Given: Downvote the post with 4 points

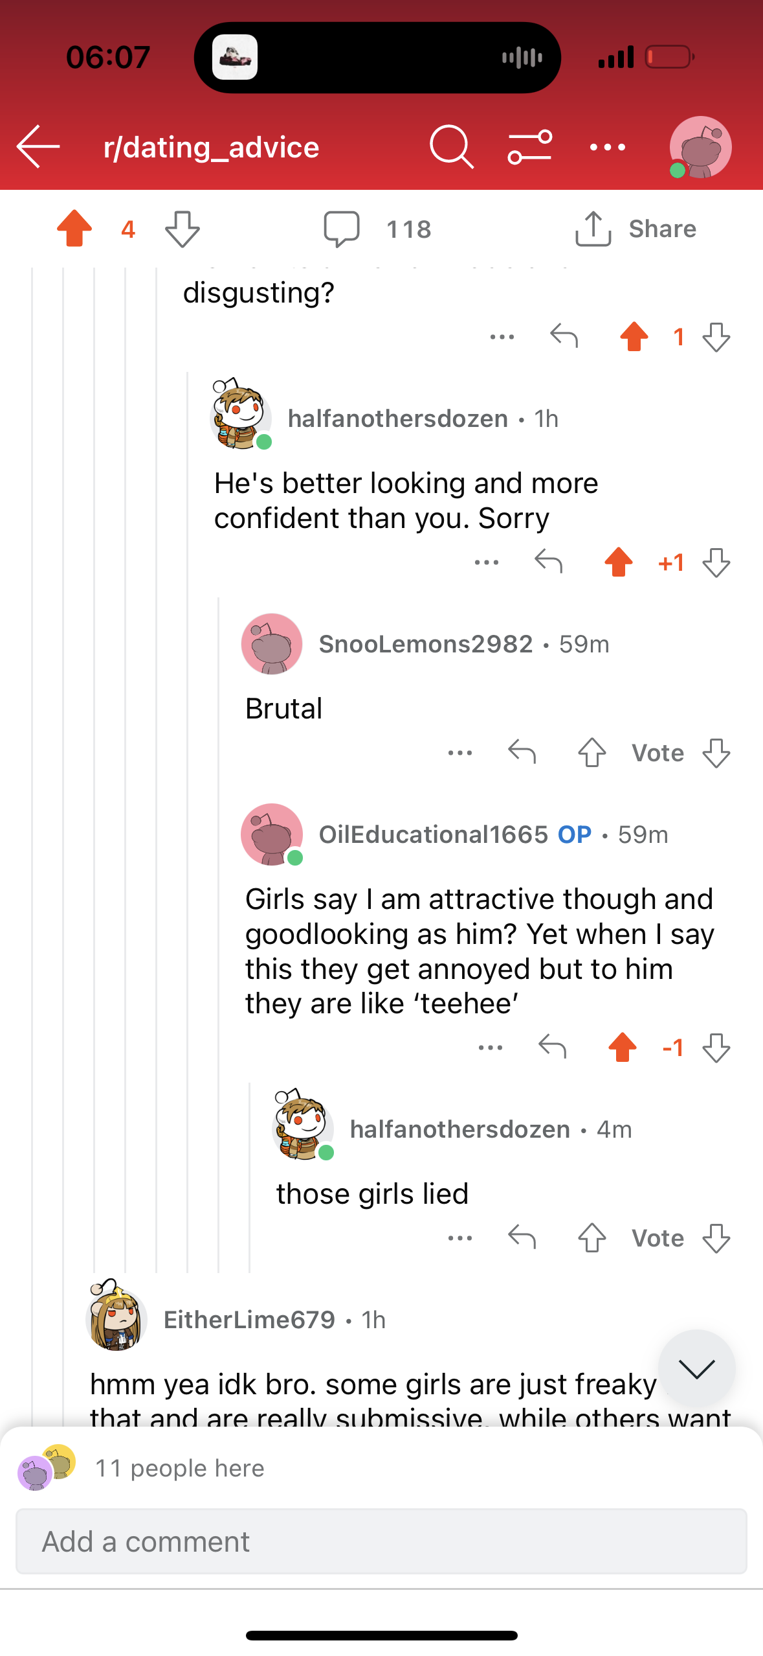Looking at the screenshot, I should pos(182,229).
